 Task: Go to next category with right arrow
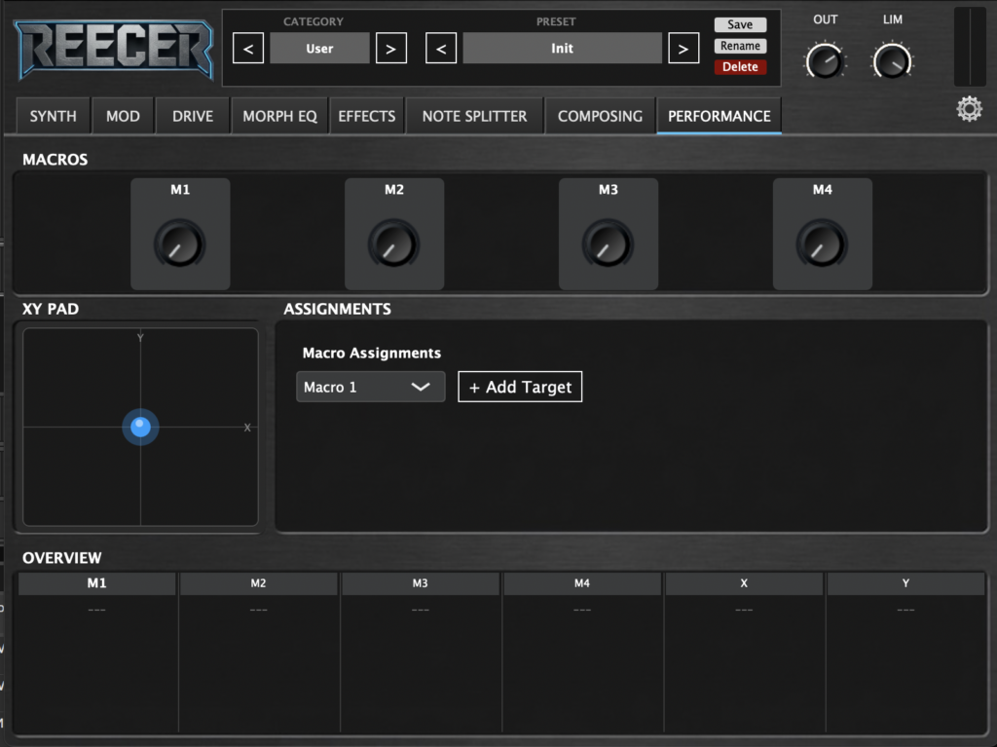point(390,48)
